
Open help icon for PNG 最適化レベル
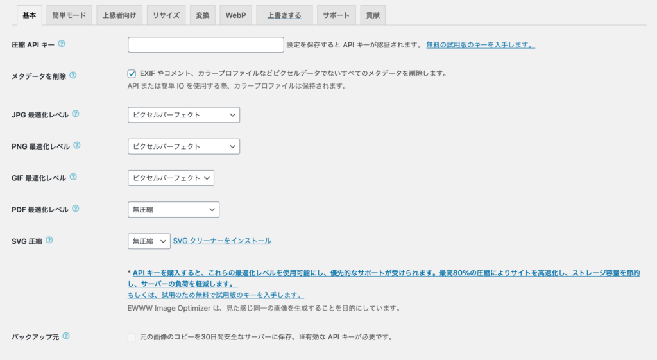pyautogui.click(x=77, y=146)
